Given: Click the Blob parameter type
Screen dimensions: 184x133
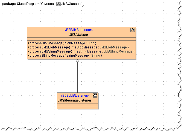Looking at the screenshot, I should click(91, 43).
